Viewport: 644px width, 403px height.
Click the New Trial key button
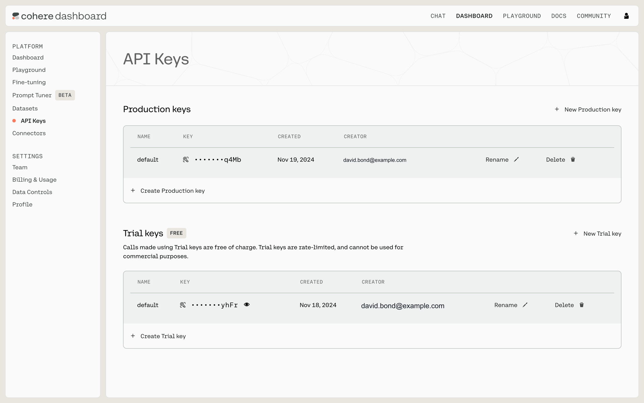(597, 233)
